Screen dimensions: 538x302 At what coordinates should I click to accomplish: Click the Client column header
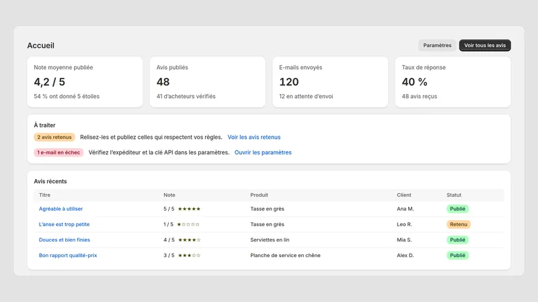pos(404,195)
